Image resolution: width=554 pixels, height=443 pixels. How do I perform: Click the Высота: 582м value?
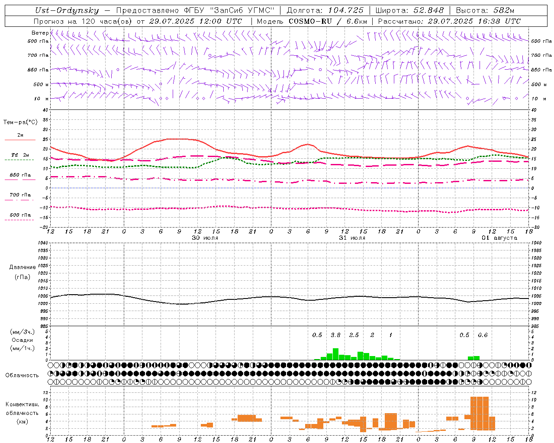485,10
